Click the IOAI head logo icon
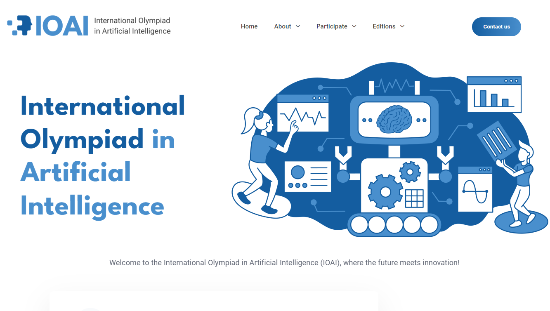Image resolution: width=550 pixels, height=311 pixels. (x=20, y=26)
